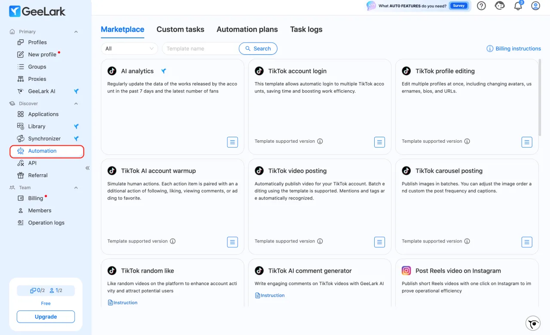
Task: Open the Billing instructions link
Action: (x=513, y=49)
